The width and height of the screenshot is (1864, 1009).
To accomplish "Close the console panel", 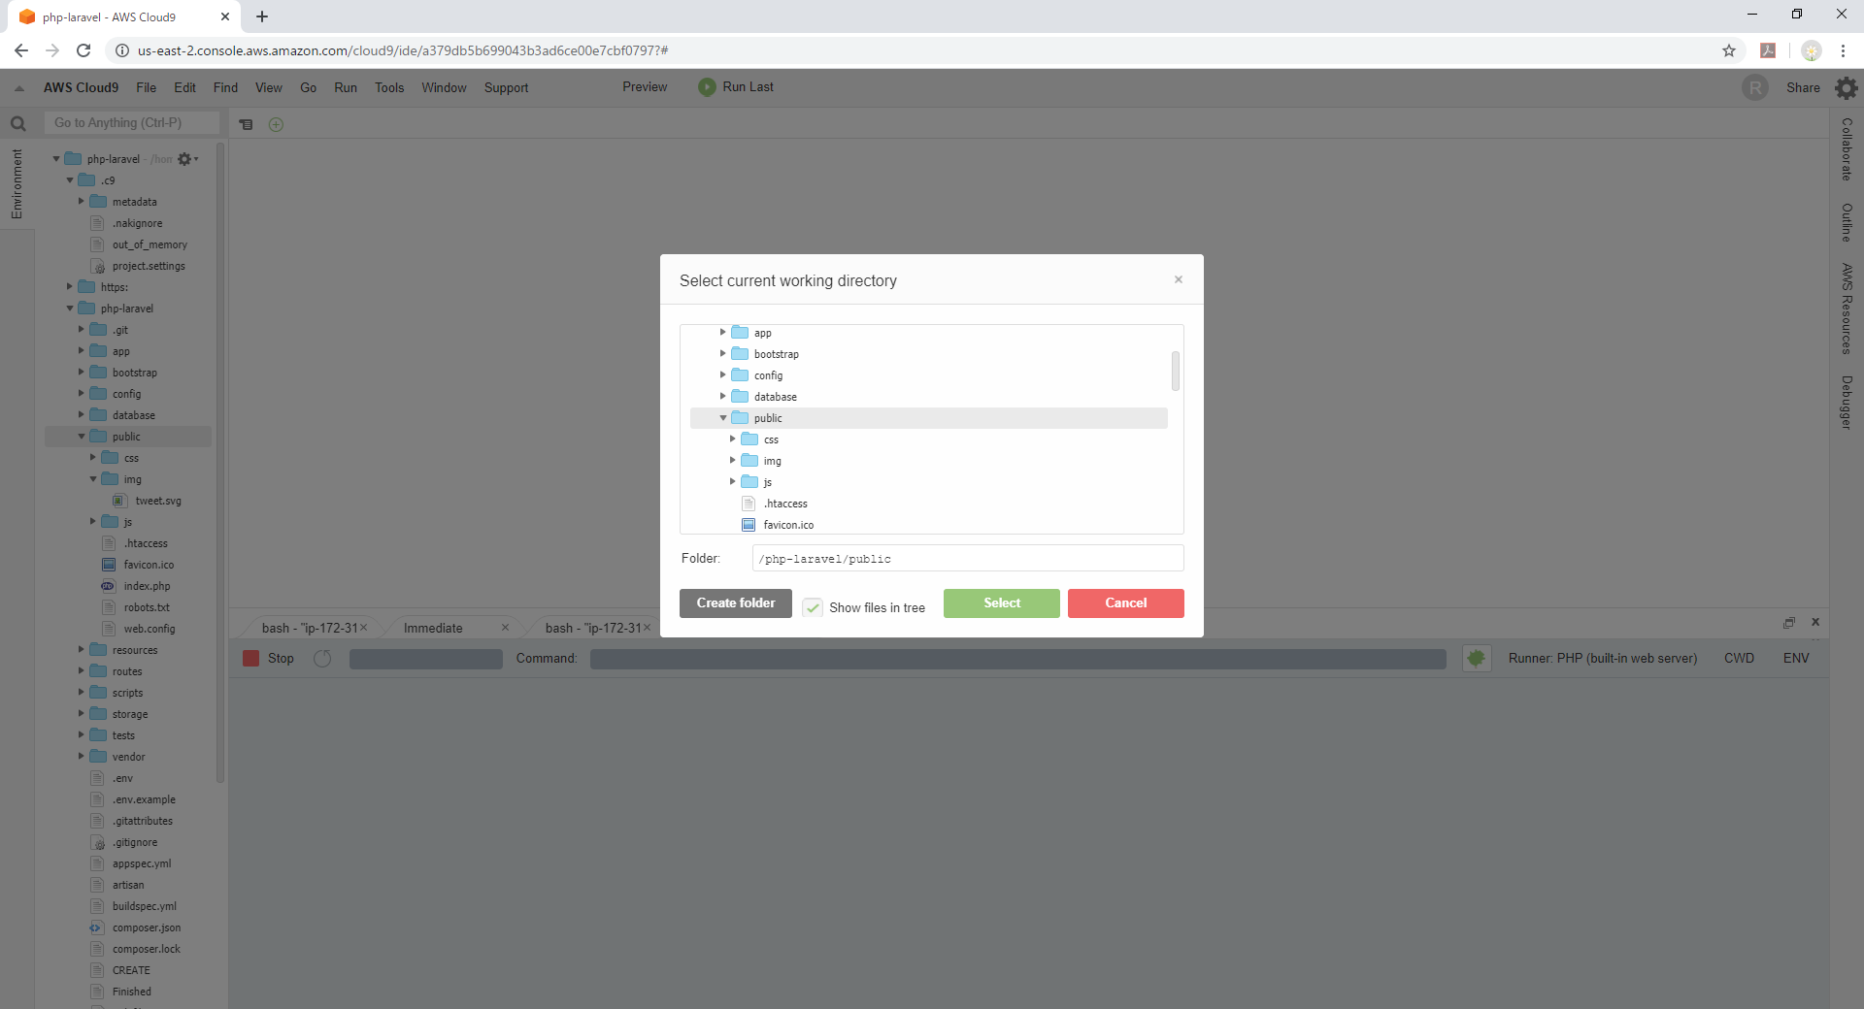I will (1814, 622).
